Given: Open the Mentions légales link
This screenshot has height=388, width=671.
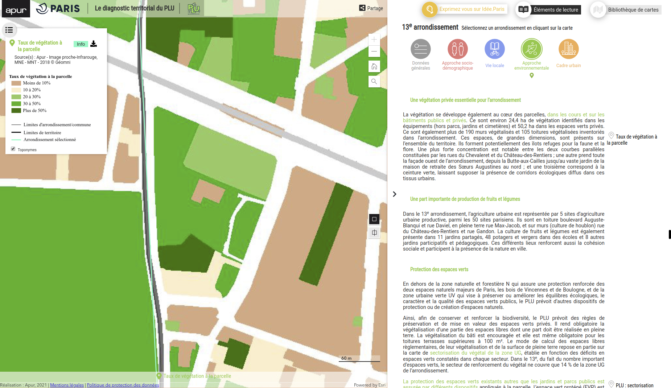Looking at the screenshot, I should click(x=67, y=385).
